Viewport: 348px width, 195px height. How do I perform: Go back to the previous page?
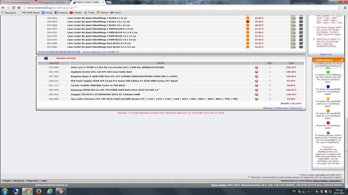[x=3, y=8]
